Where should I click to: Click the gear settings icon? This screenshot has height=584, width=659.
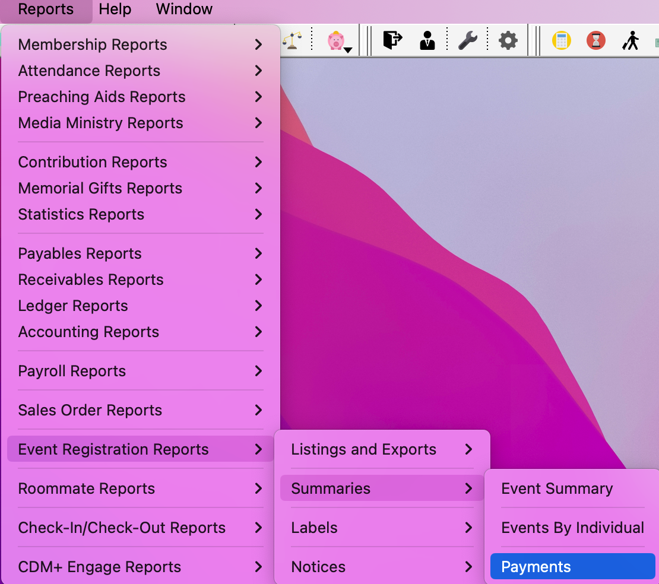(x=508, y=40)
